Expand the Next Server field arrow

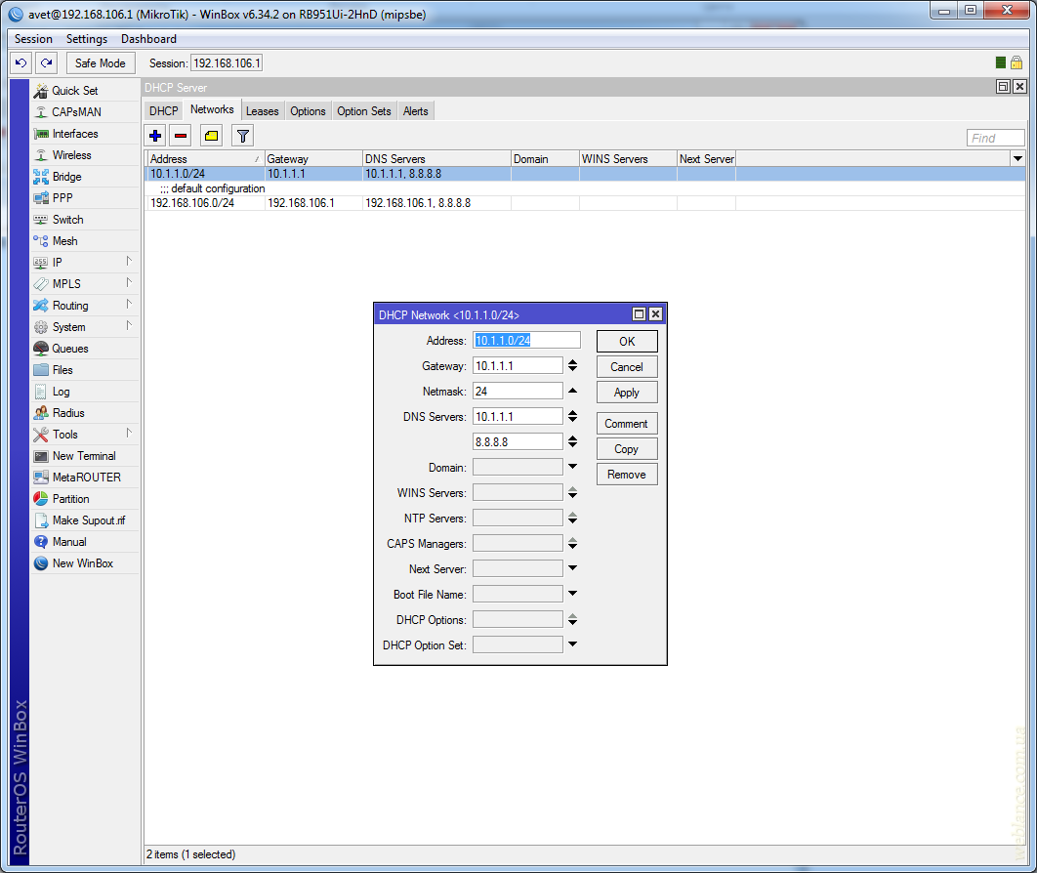pyautogui.click(x=573, y=568)
